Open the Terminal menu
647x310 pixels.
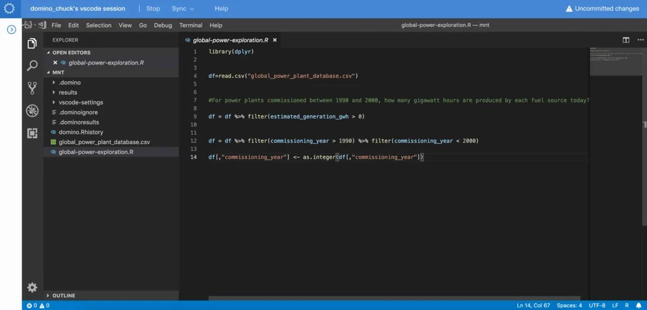[190, 25]
